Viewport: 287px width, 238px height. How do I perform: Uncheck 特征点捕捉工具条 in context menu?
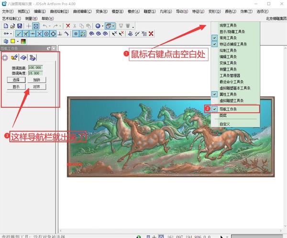(x=235, y=44)
